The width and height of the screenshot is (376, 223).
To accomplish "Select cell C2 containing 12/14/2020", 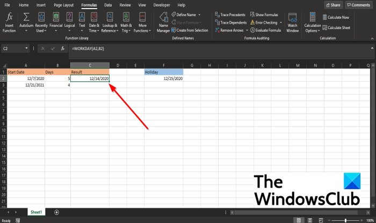I will (x=90, y=78).
